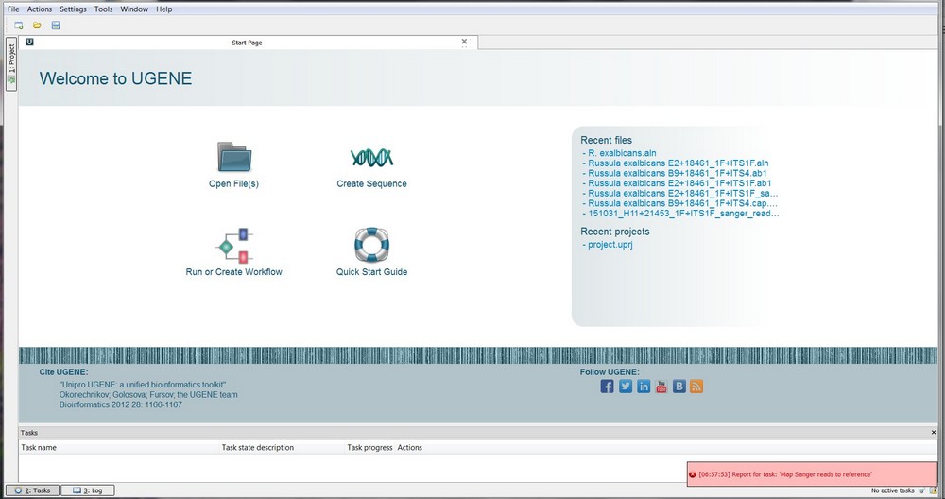The image size is (945, 499).
Task: Click the Create Sequence DNA icon
Action: tap(371, 158)
